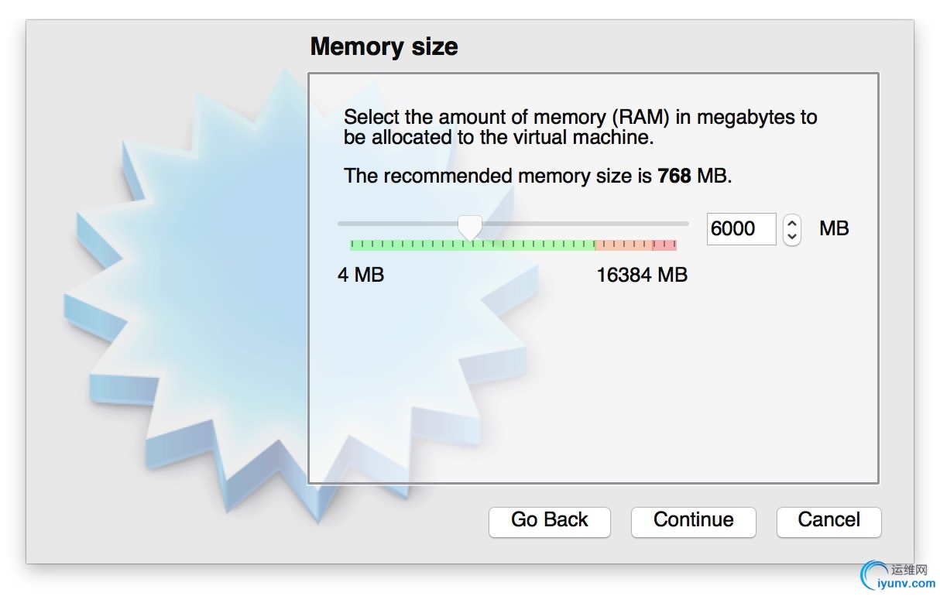940x596 pixels.
Task: Increase memory with the stepper up arrow
Action: pyautogui.click(x=791, y=222)
